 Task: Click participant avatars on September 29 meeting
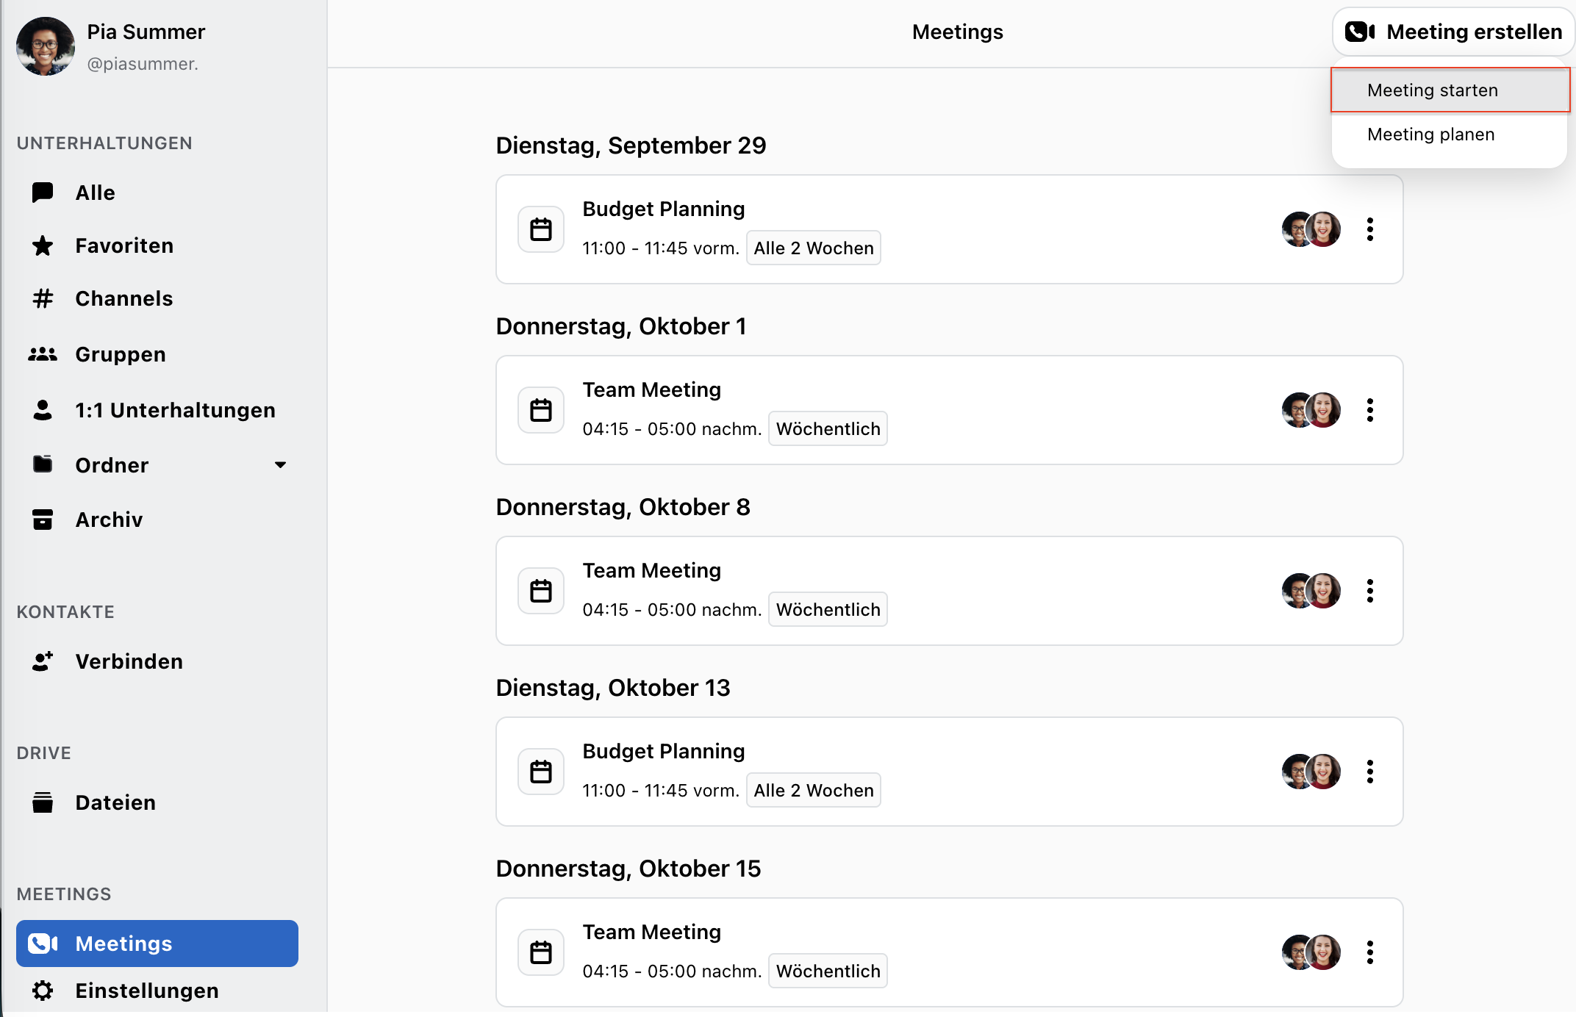click(1311, 229)
